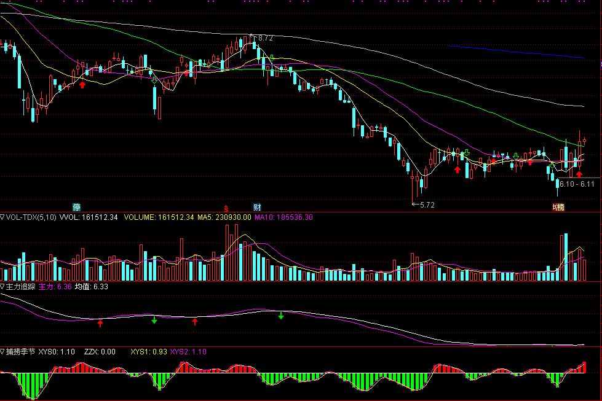Click the XYS0: 1.10 readout
Viewport: 602px width, 401px height.
tap(57, 351)
